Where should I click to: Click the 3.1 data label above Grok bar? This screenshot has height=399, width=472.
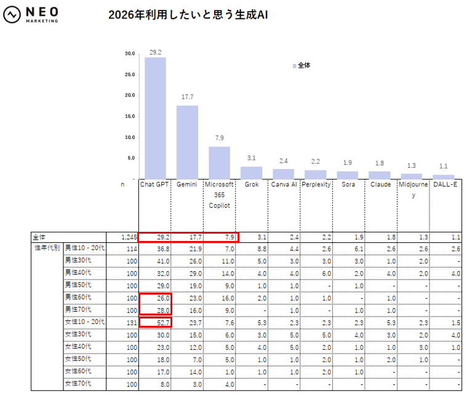(251, 158)
